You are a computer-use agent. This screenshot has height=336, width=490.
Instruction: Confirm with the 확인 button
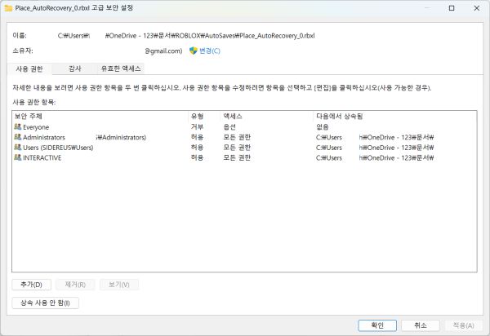click(x=377, y=325)
